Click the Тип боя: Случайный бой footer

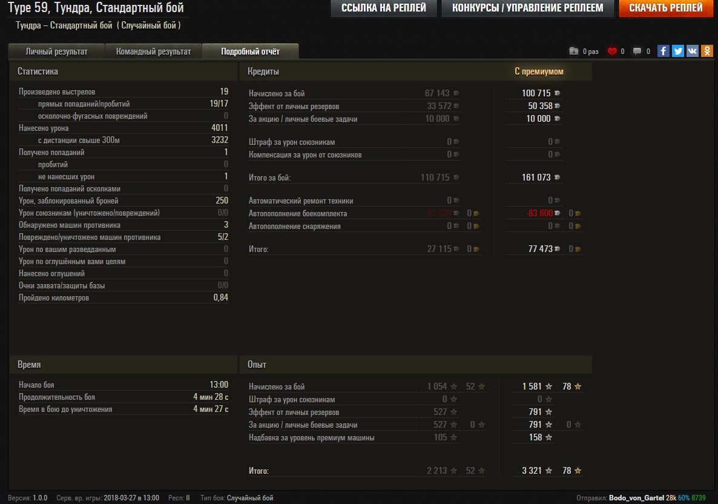(x=236, y=497)
